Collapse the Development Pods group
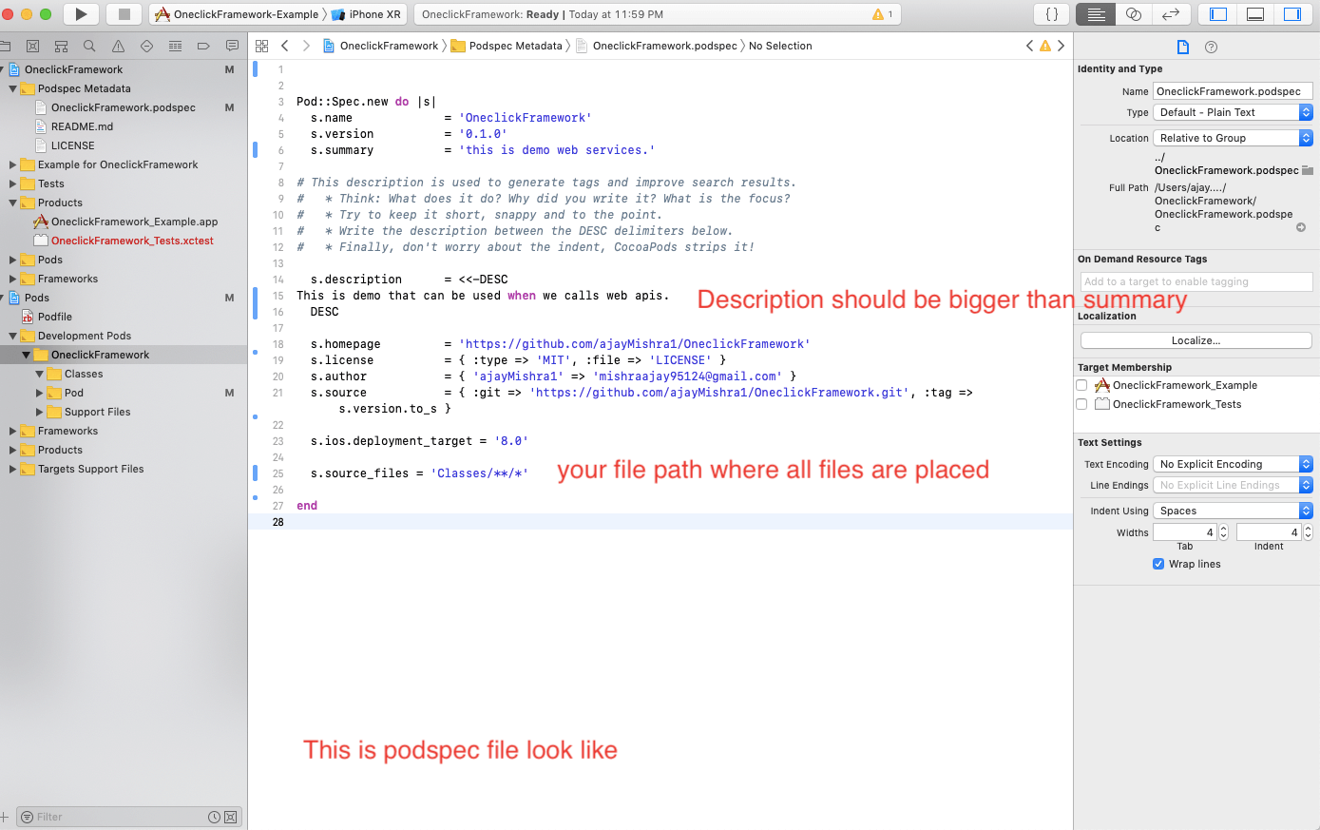Image resolution: width=1320 pixels, height=830 pixels. (x=13, y=336)
